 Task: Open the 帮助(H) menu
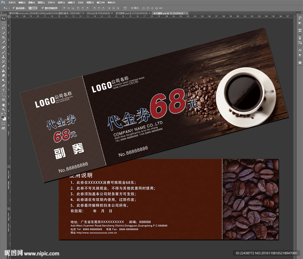(111, 2)
